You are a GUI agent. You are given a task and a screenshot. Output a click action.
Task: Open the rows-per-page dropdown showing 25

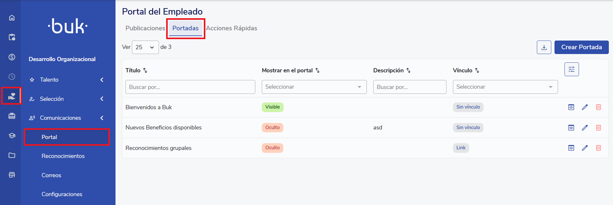point(145,47)
